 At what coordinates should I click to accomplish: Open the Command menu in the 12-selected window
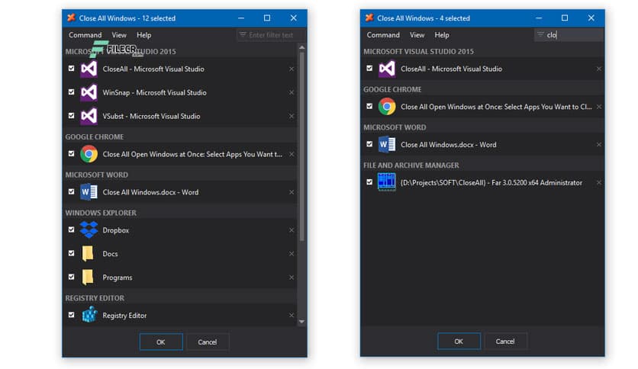coord(85,35)
